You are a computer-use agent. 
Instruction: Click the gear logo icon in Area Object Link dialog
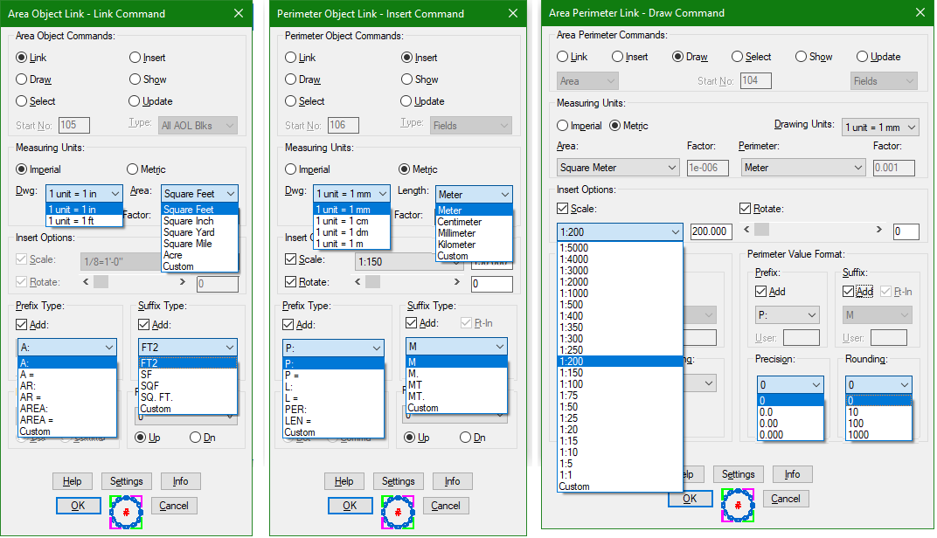pyautogui.click(x=126, y=512)
